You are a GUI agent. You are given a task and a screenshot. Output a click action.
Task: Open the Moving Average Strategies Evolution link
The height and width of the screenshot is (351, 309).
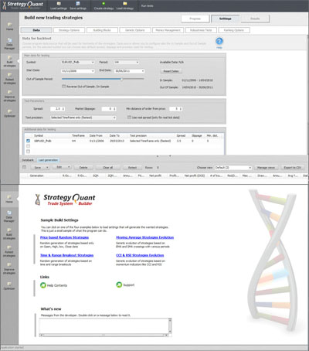(145, 237)
